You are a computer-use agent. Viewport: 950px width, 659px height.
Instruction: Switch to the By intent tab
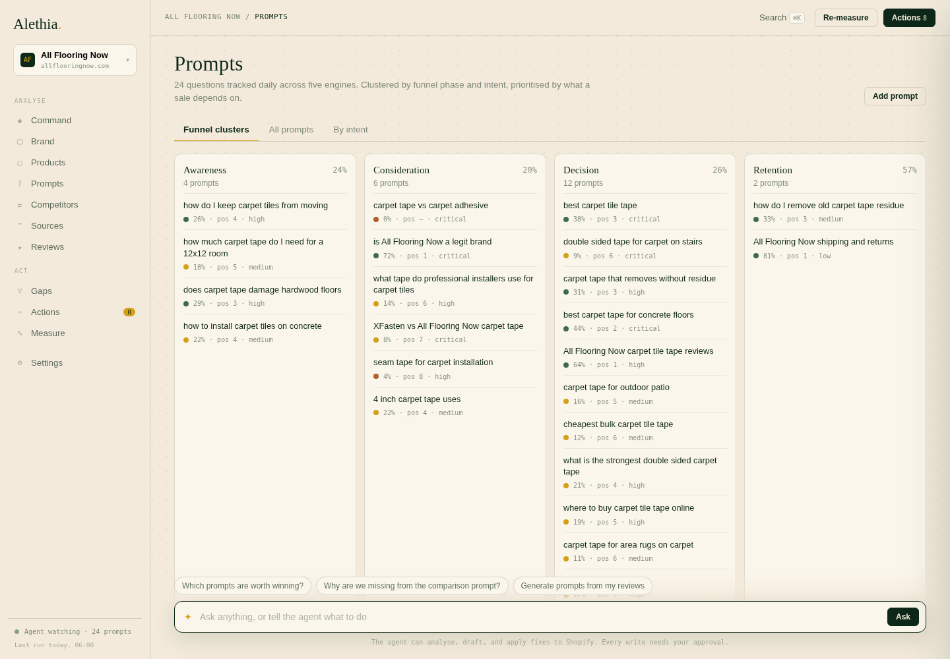pos(350,130)
